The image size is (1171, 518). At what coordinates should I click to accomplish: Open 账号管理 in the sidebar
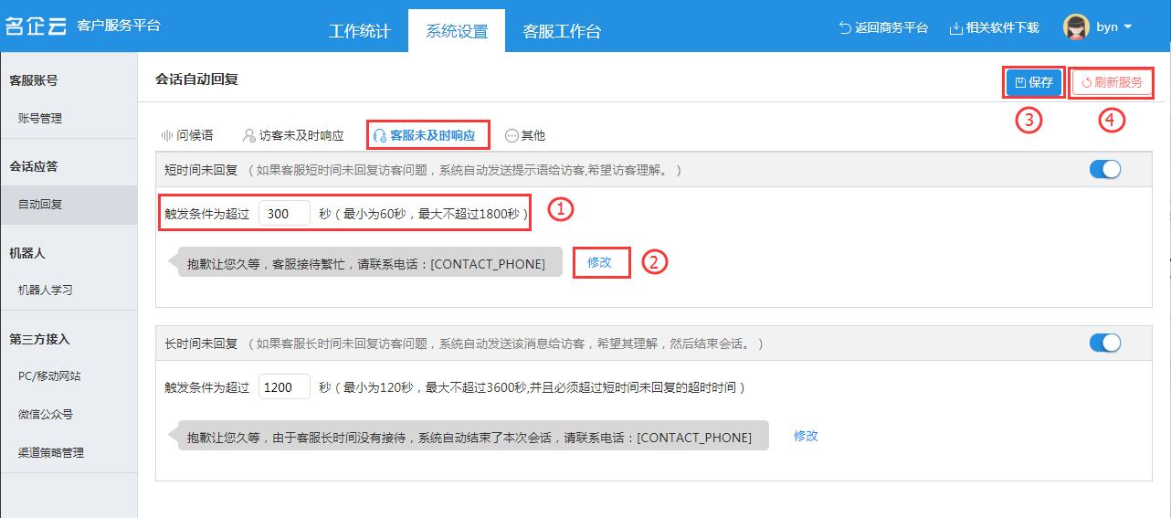tap(40, 119)
